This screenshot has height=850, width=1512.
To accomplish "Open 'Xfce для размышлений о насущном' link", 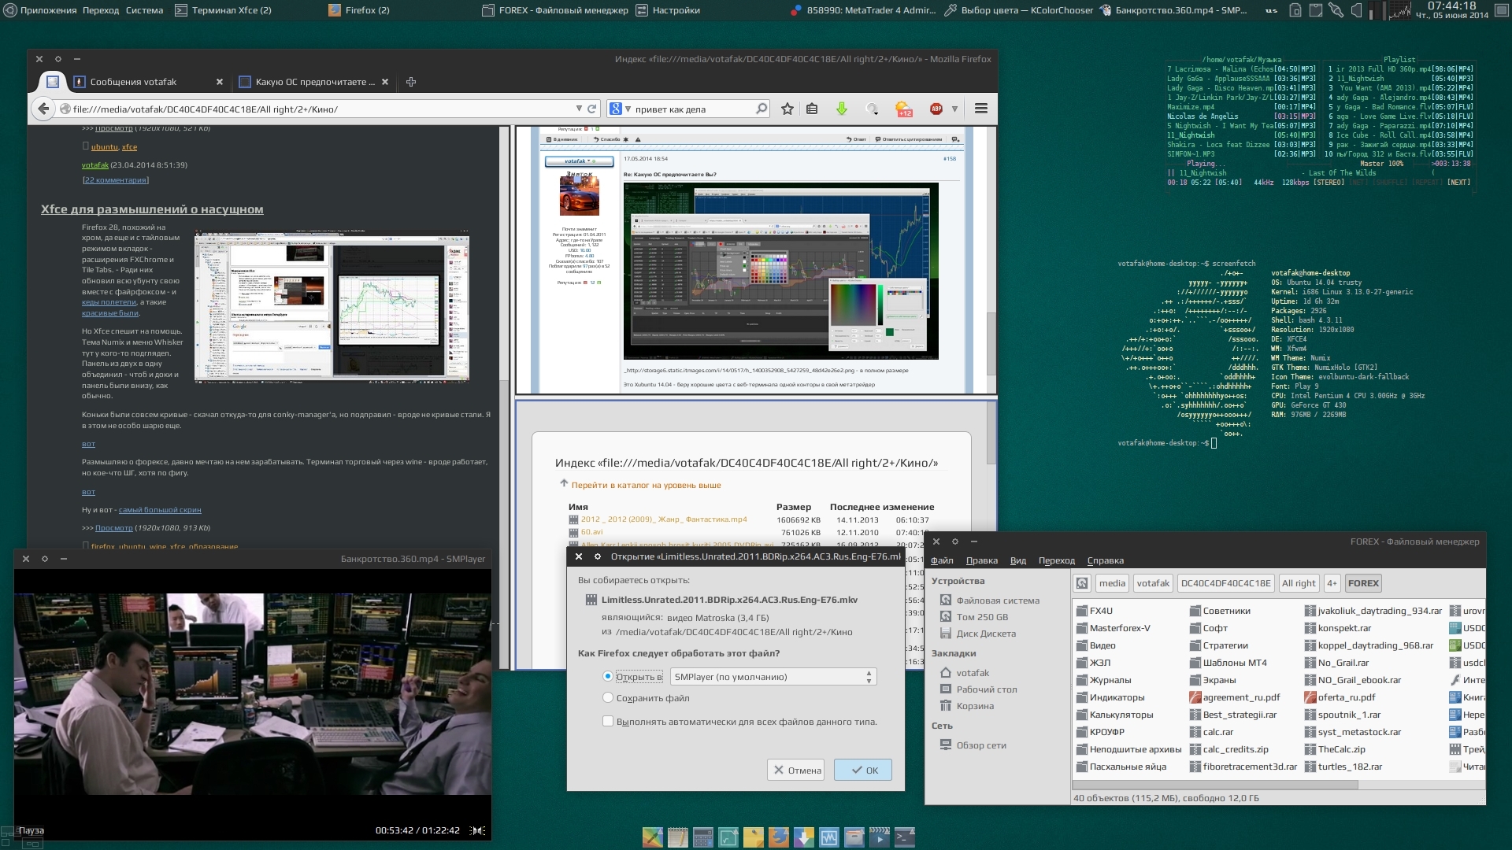I will [x=152, y=209].
